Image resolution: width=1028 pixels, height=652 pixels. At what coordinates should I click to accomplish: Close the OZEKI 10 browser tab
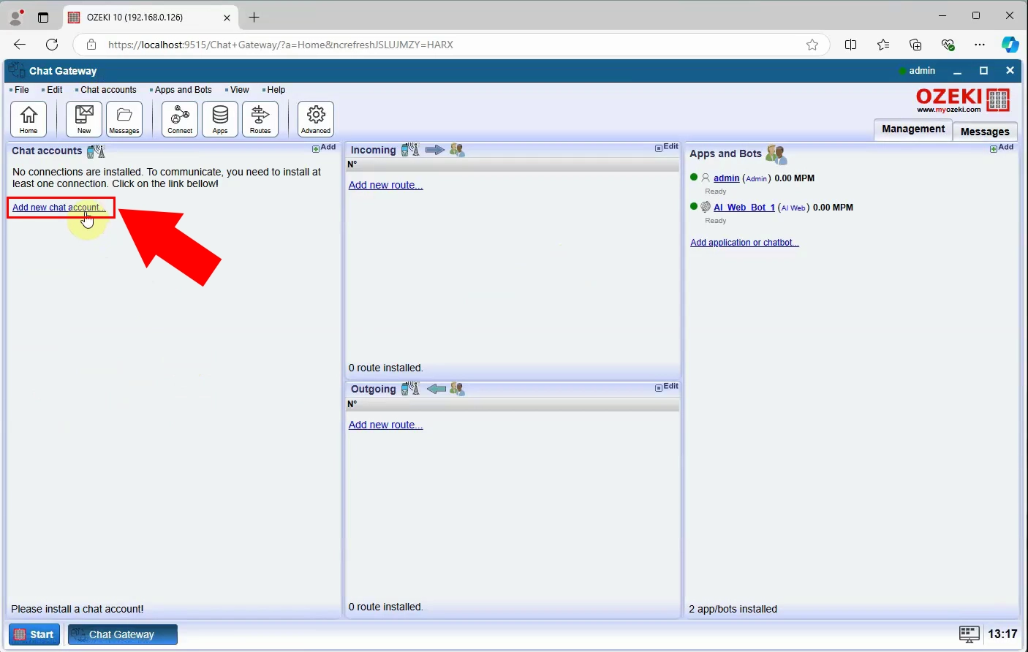coord(227,17)
